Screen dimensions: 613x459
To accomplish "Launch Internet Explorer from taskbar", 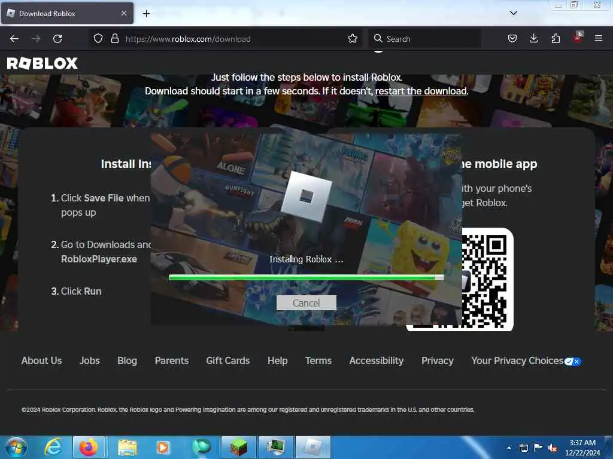I will 53,447.
